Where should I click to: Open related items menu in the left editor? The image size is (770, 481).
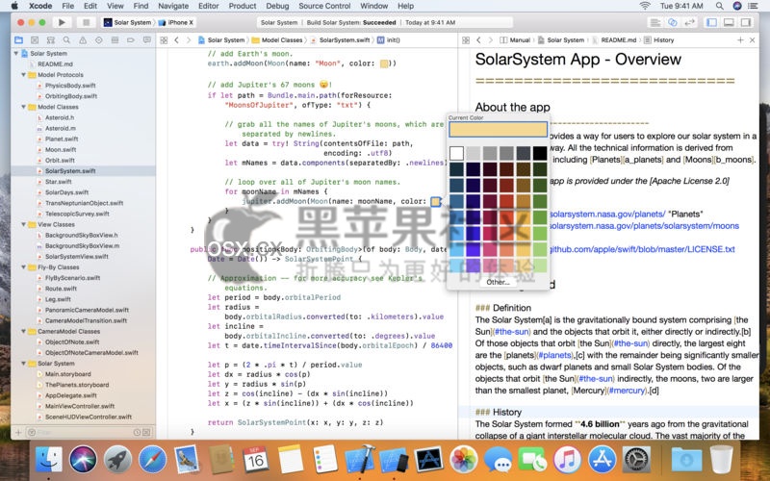(164, 40)
